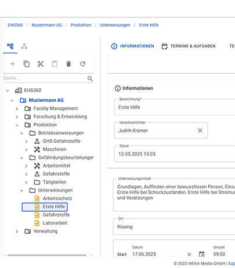Click the Erste Hilfe breadcrumb link
This screenshot has height=268, width=235.
[x=149, y=25]
